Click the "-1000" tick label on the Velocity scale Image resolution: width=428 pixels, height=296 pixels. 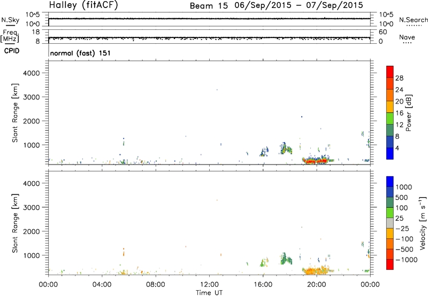click(x=406, y=260)
